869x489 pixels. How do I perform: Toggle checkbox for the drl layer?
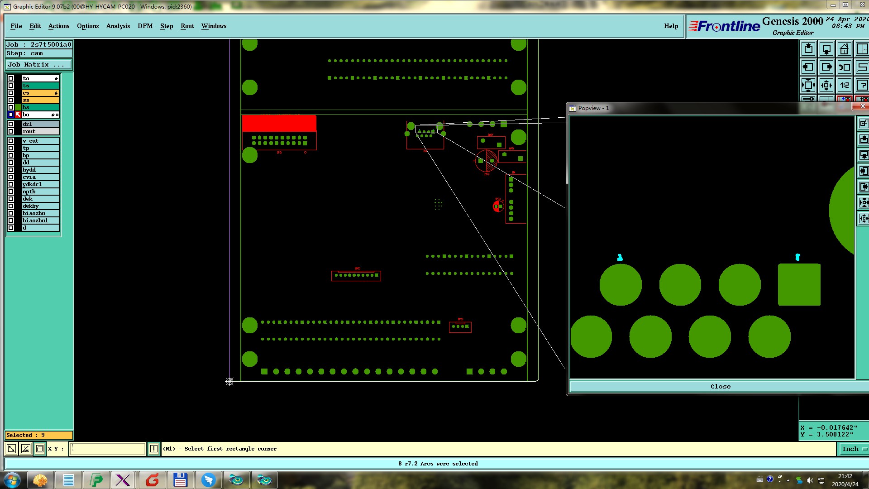coord(11,124)
